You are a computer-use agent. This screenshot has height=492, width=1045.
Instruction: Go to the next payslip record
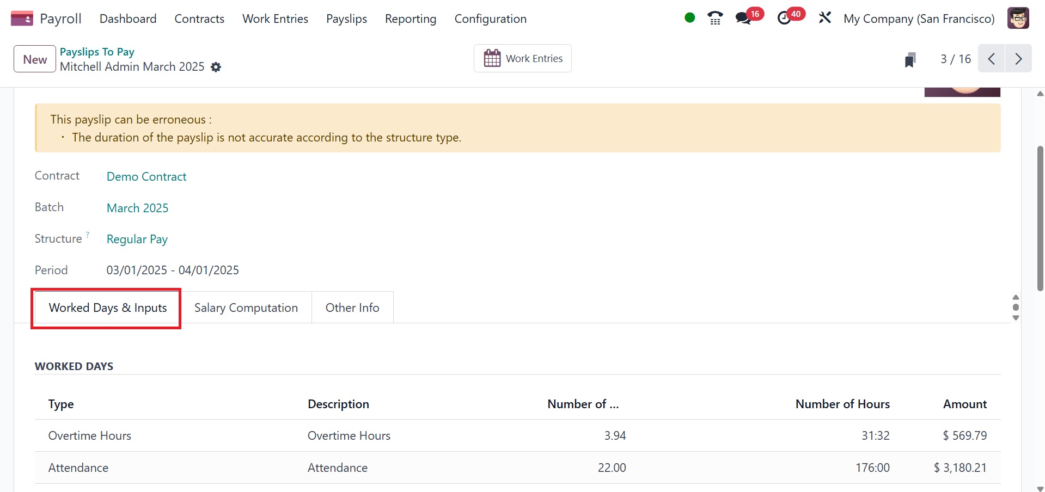click(1018, 59)
